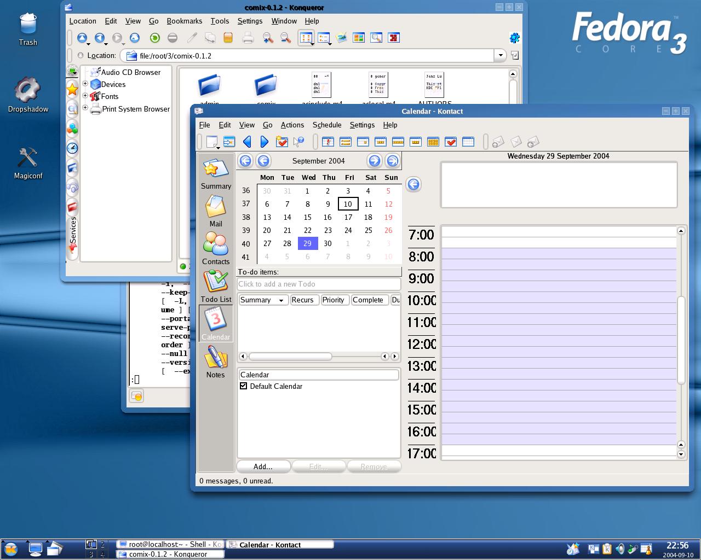Open the Trash desktop icon
This screenshot has height=560, width=701.
28,30
